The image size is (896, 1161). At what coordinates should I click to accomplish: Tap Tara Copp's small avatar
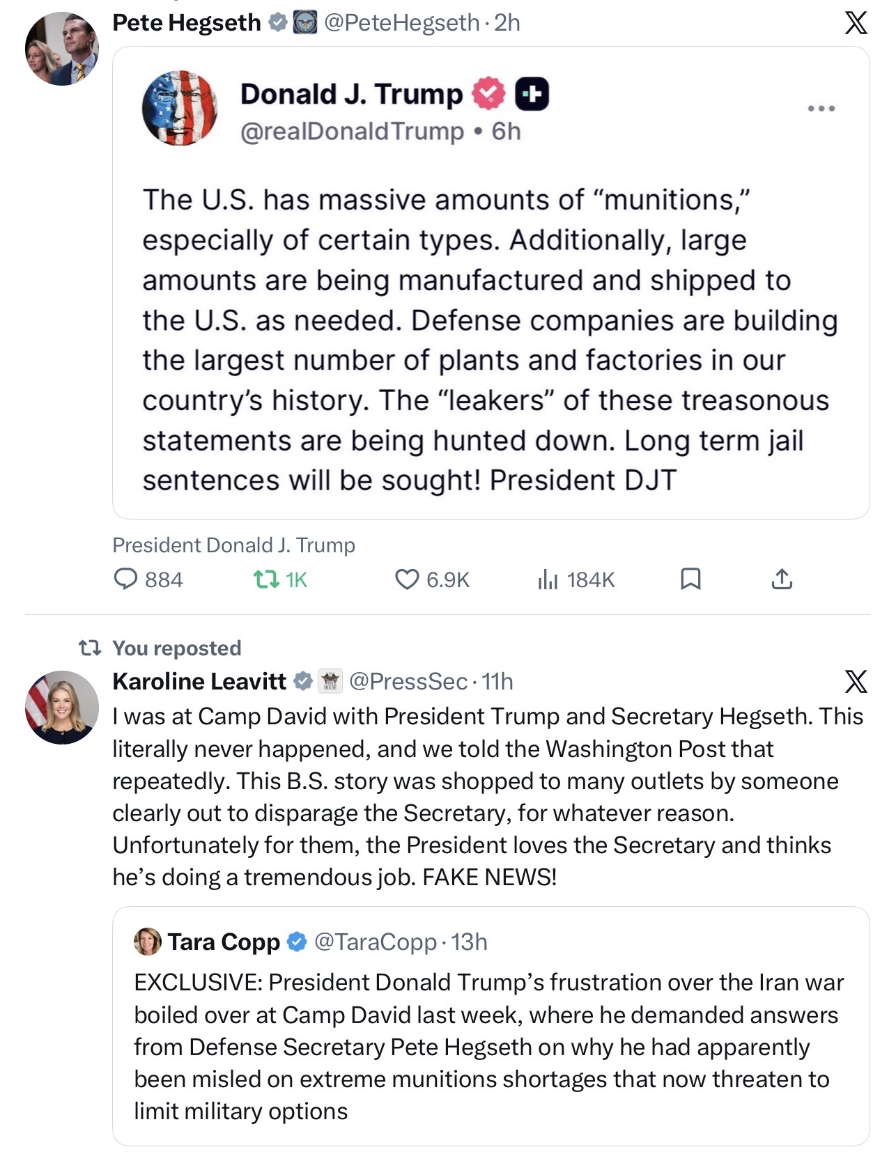pos(147,942)
